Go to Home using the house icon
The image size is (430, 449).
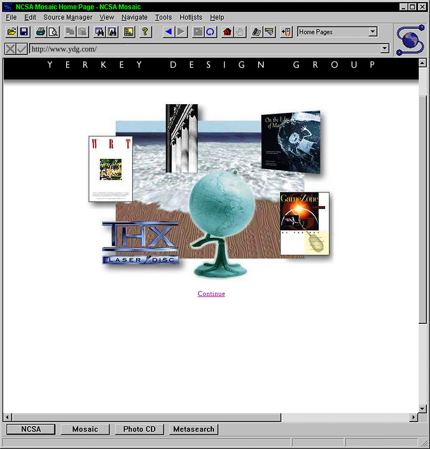(x=227, y=32)
